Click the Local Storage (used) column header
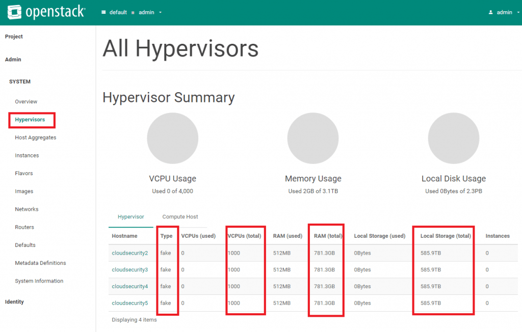Image resolution: width=522 pixels, height=332 pixels. (379, 236)
